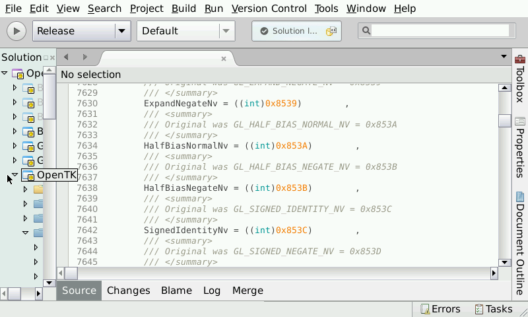
Task: Open the Default runtime dropdown
Action: click(x=226, y=31)
